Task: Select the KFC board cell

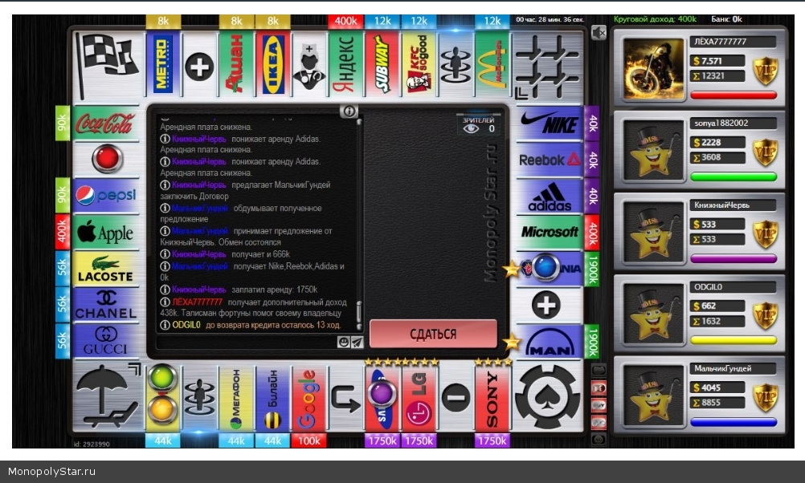Action: click(x=419, y=64)
